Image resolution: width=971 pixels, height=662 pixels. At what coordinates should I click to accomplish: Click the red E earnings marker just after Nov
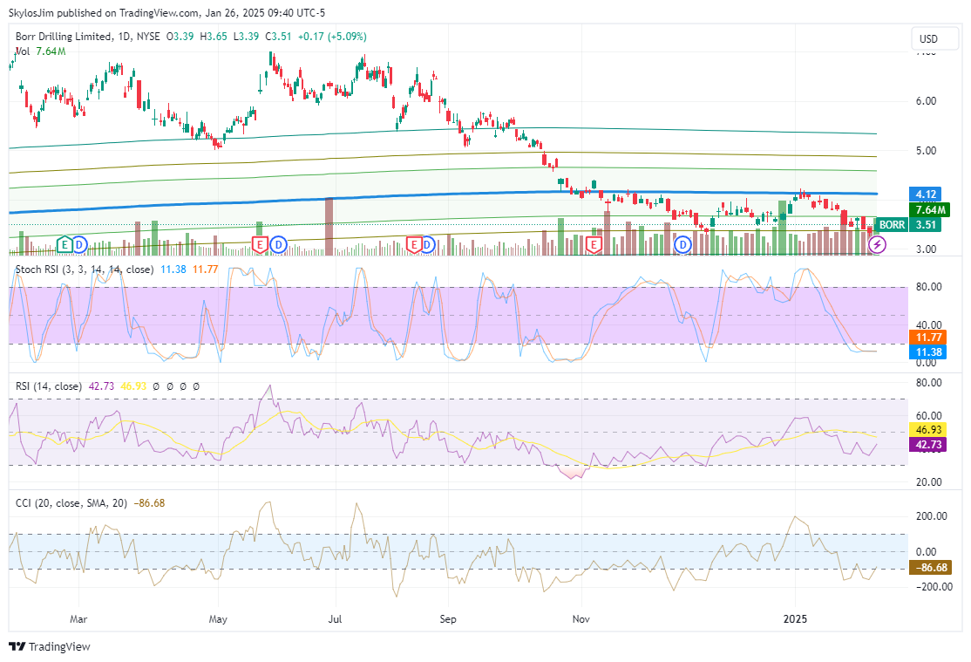click(594, 245)
